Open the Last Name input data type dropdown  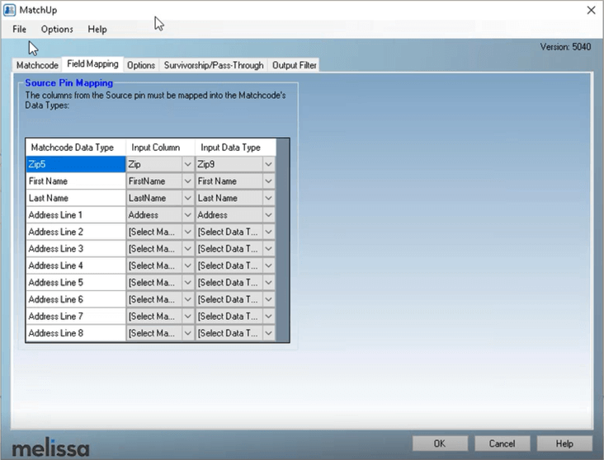pos(268,198)
